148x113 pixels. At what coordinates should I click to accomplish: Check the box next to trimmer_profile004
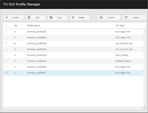[6, 55]
